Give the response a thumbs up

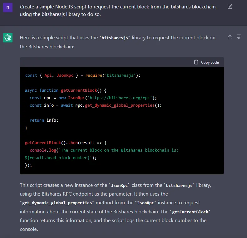point(230,37)
